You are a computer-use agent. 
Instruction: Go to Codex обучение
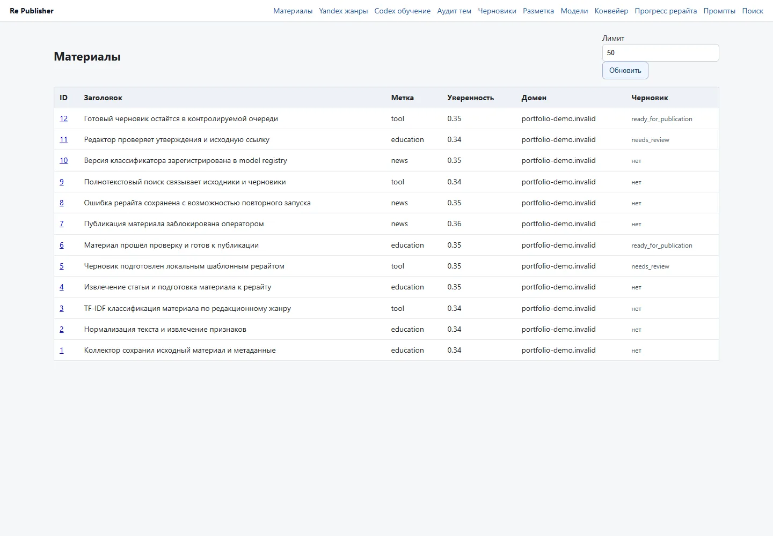click(x=403, y=11)
